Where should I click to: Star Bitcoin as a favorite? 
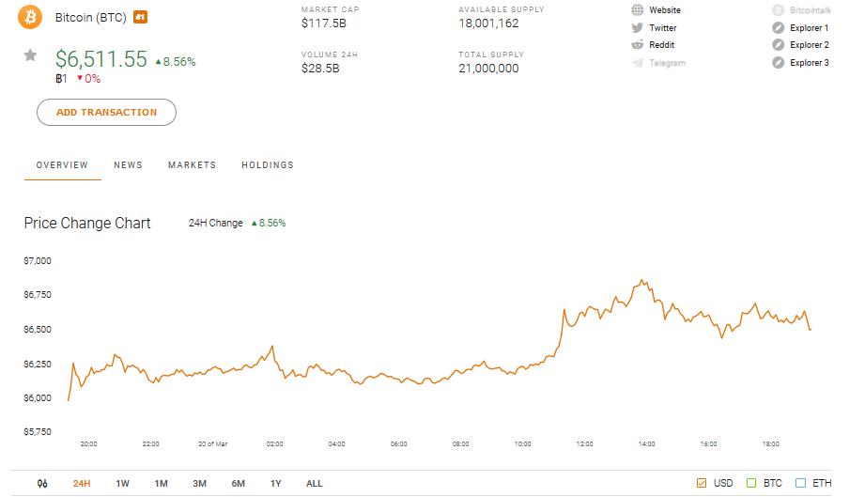pos(30,55)
